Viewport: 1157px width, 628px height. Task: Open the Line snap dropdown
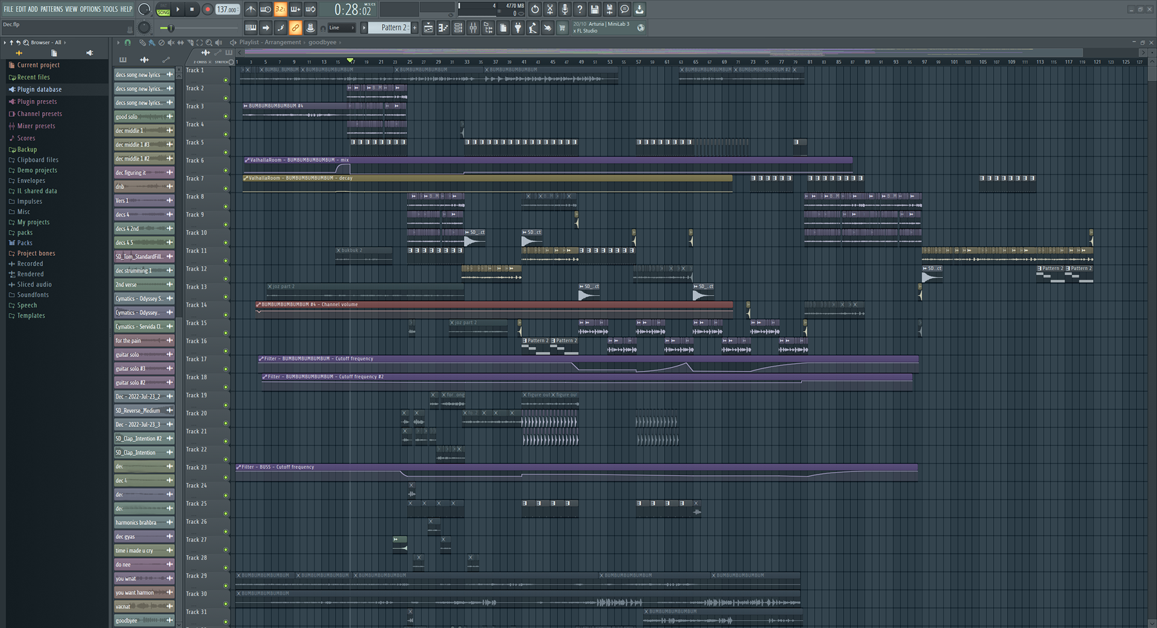[340, 28]
